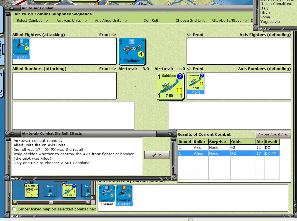Click right arrow of combat strip scrollbar
The image size is (297, 221).
[88, 203]
